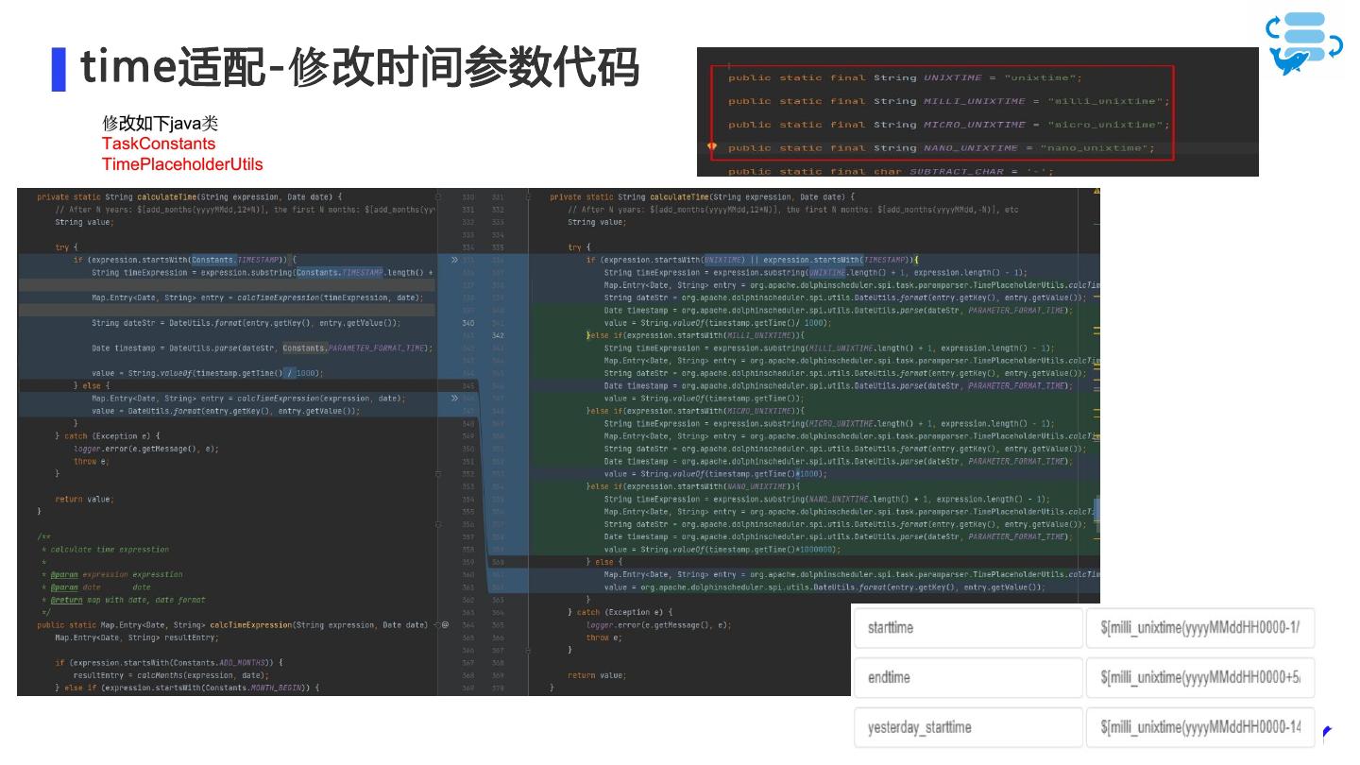1360x765 pixels.
Task: Click the 'public static Map.Entry calcTimeExpression' declaration
Action: click(232, 625)
